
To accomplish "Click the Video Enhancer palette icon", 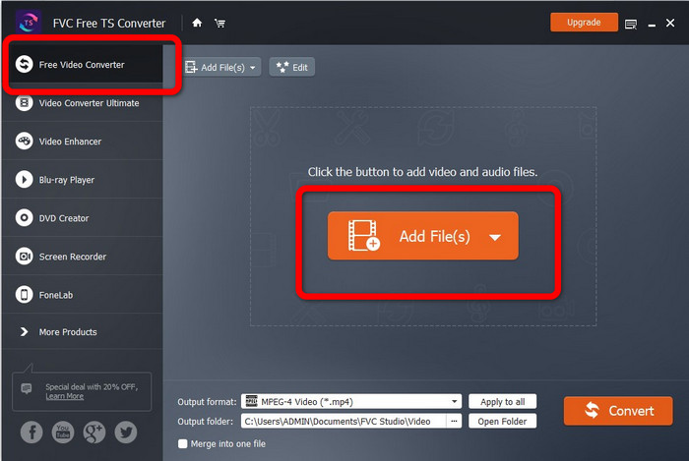I will tap(25, 141).
